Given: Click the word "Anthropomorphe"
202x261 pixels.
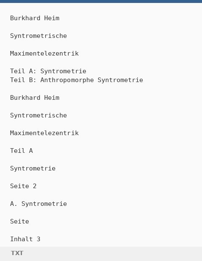Looking at the screenshot, I should [x=67, y=80].
